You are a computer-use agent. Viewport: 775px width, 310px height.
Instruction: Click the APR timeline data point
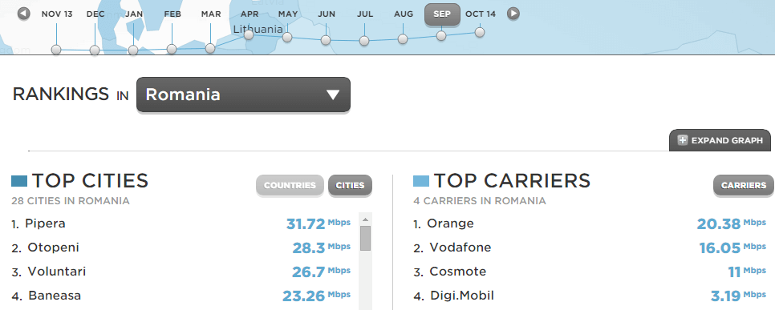pyautogui.click(x=249, y=34)
